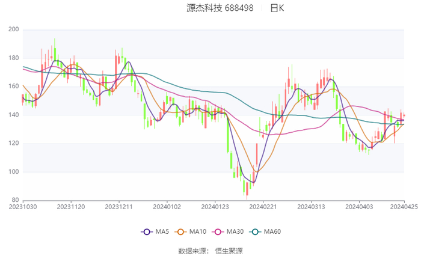The image size is (421, 256).
Task: Select the 20240313 date axis label
Action: point(309,206)
